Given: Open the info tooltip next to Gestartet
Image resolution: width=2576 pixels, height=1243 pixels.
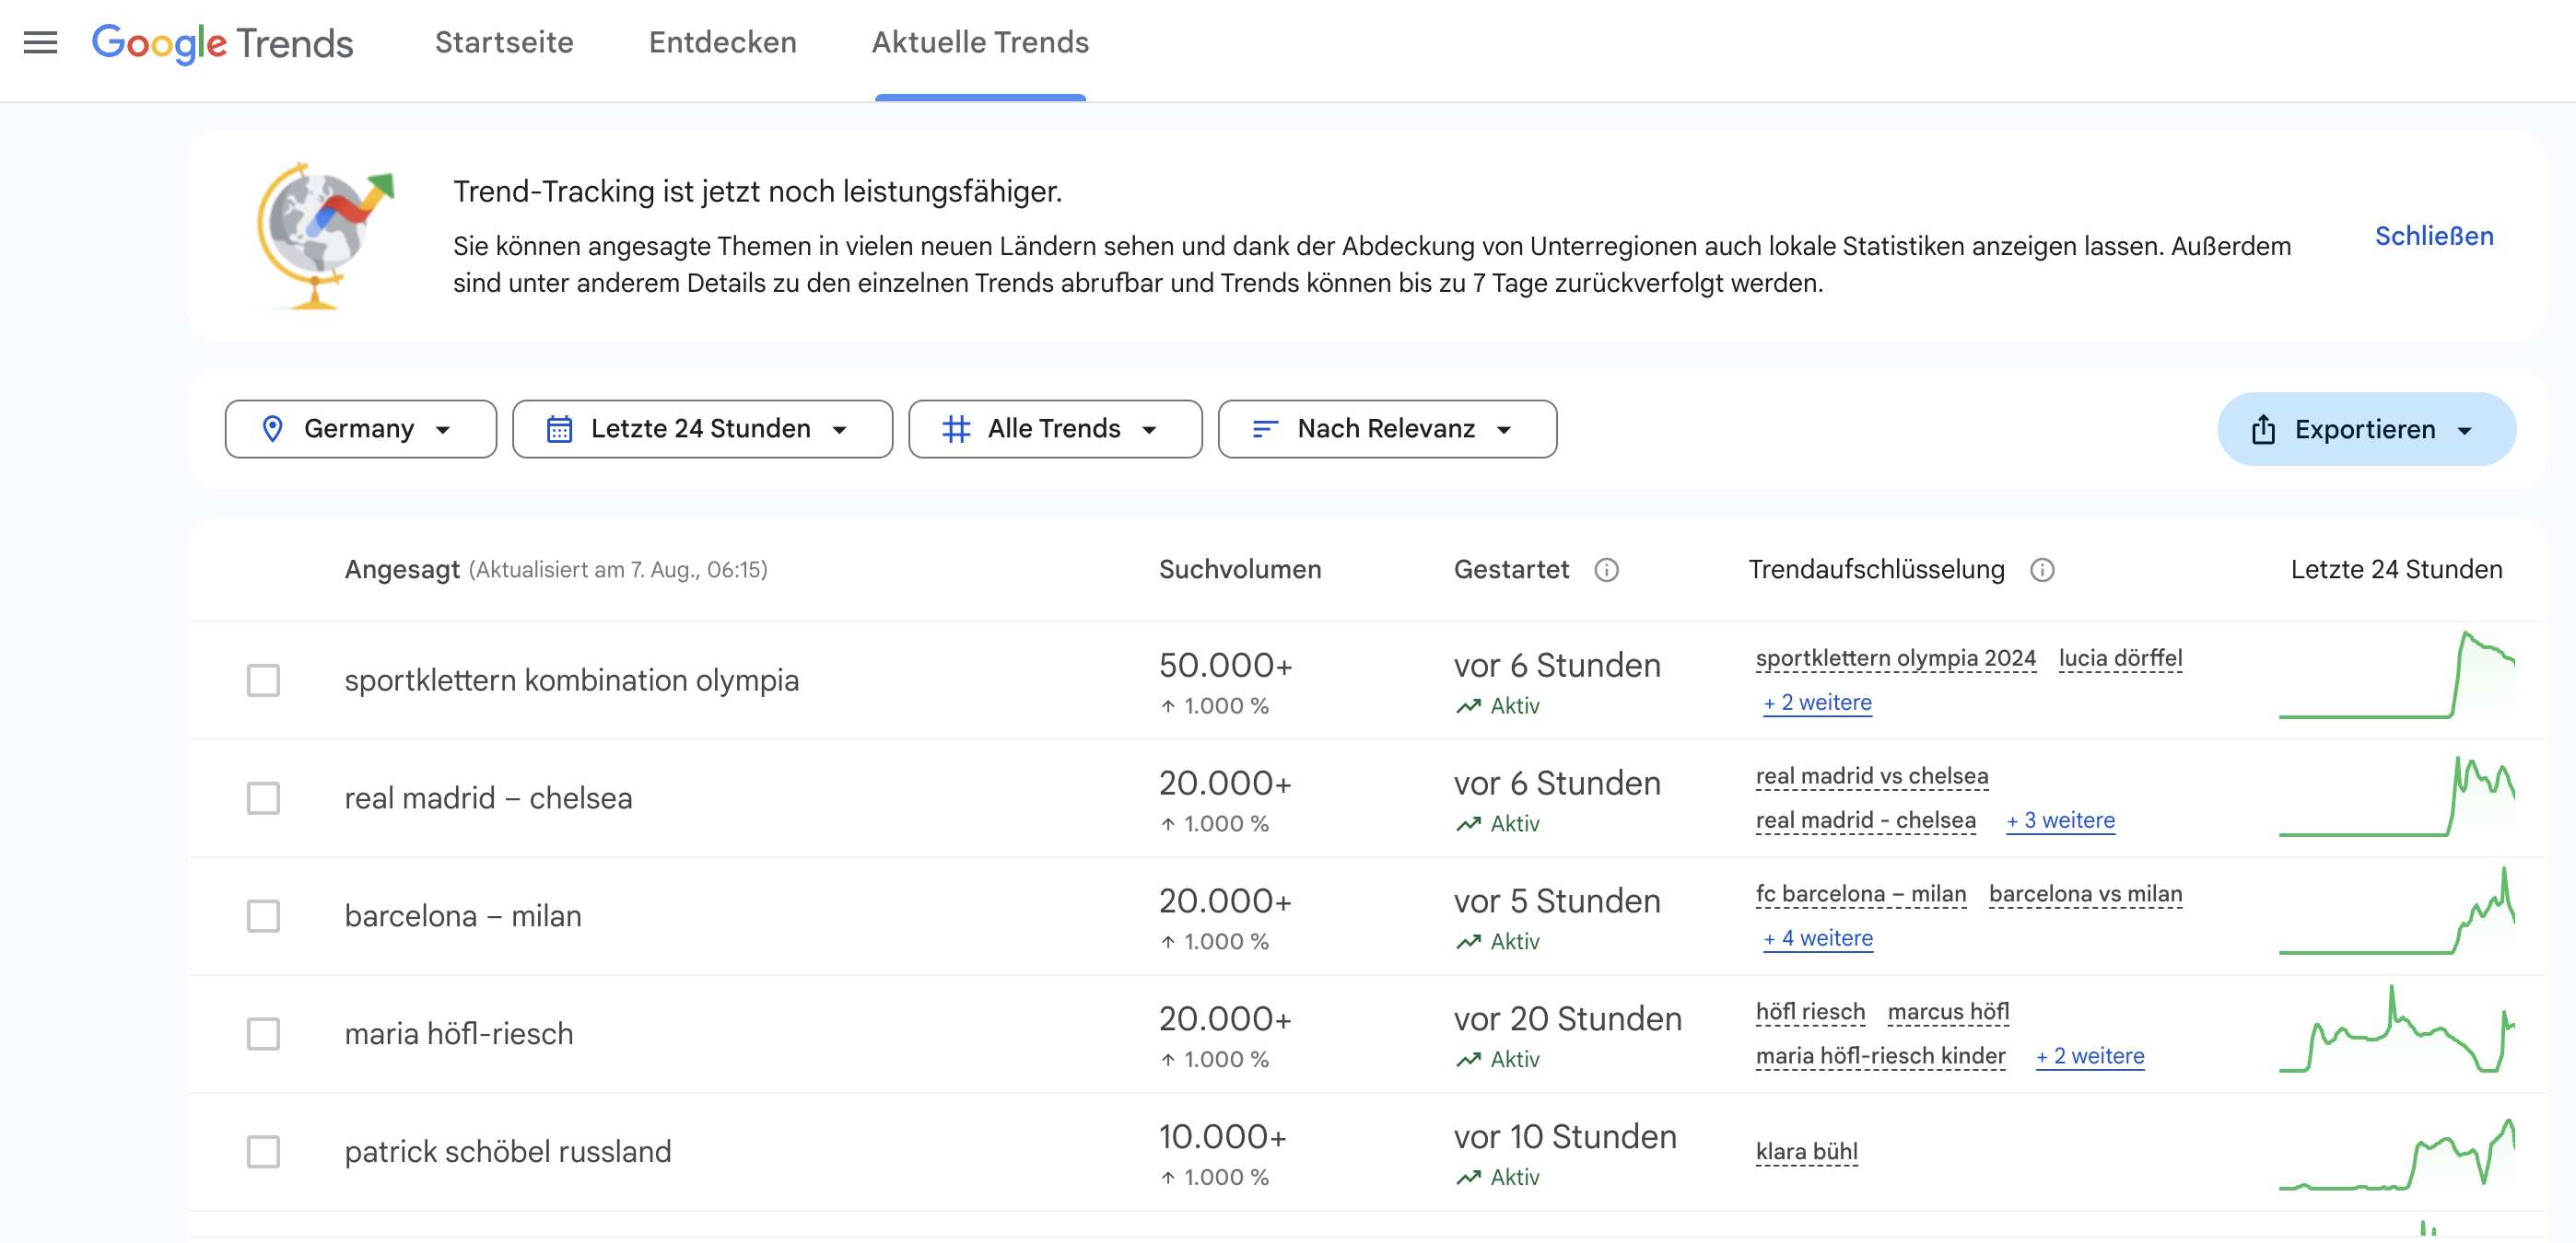Looking at the screenshot, I should click(1607, 571).
